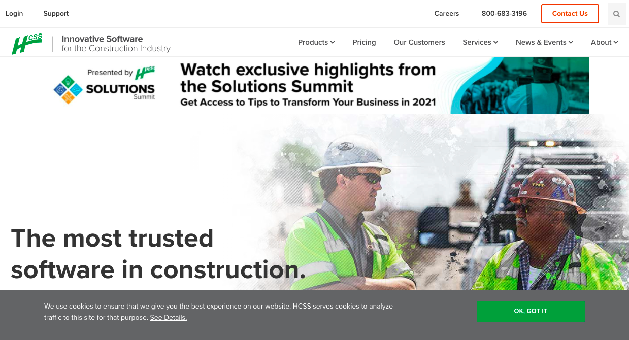Viewport: 629px width, 340px height.
Task: Open the search magnifier icon
Action: click(617, 14)
